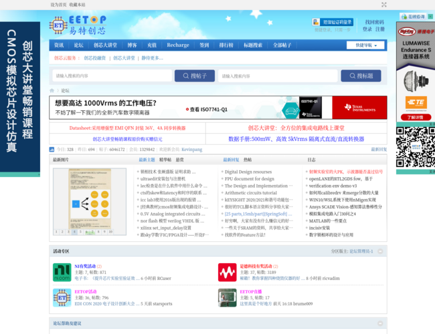Click the 登录 link
435x334 pixels.
pyautogui.click(x=367, y=29)
